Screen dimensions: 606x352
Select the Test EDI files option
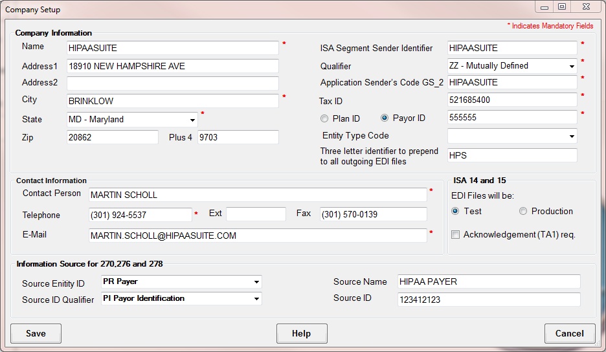tap(455, 212)
